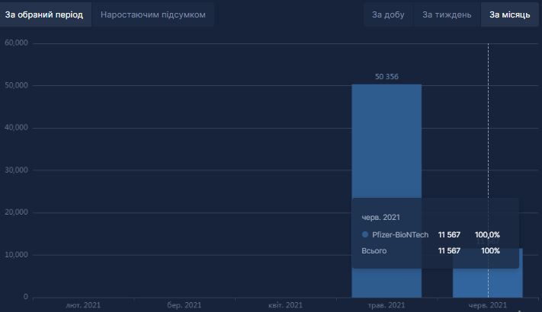Click the "Всього" total row label
The width and height of the screenshot is (542, 312).
pos(374,250)
